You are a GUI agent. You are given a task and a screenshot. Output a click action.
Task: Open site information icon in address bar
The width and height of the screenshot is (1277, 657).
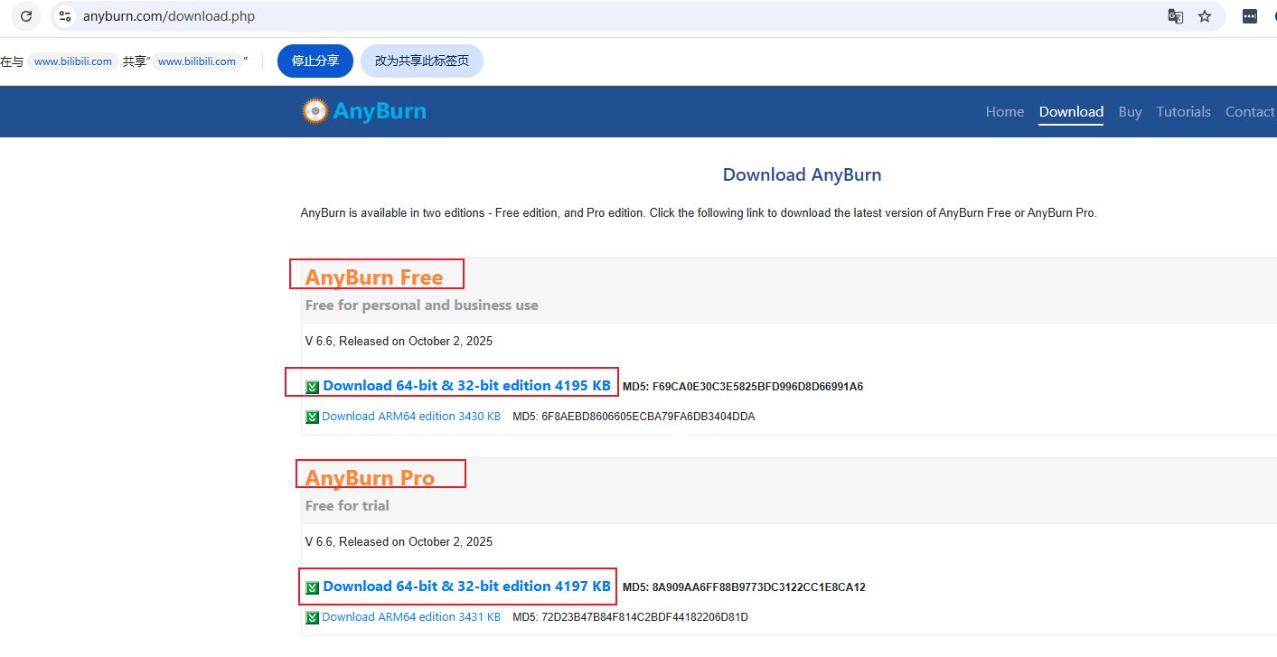point(64,16)
